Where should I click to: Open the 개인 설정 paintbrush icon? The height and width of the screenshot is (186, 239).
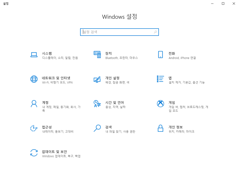97,79
